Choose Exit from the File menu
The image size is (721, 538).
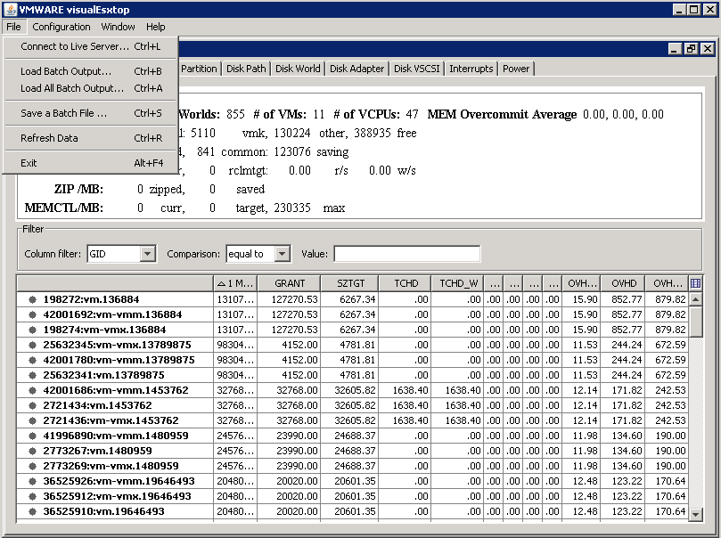pyautogui.click(x=91, y=163)
